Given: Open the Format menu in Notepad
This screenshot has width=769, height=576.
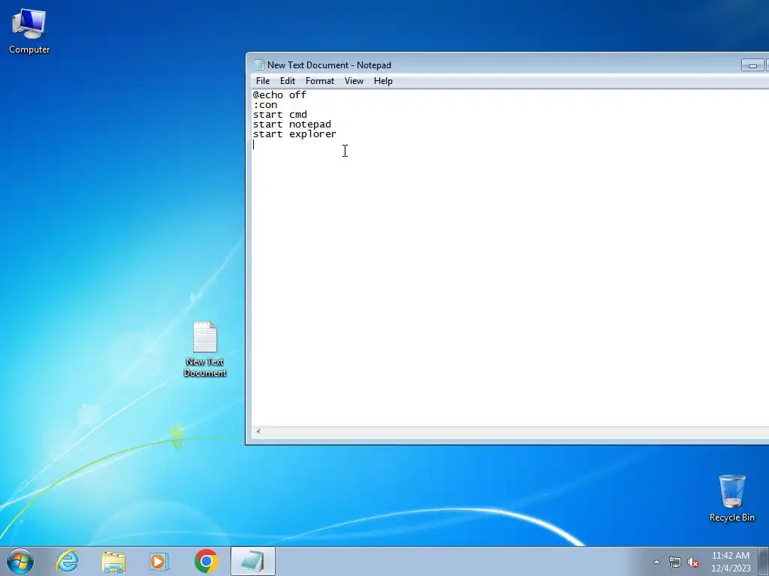Looking at the screenshot, I should coord(320,81).
